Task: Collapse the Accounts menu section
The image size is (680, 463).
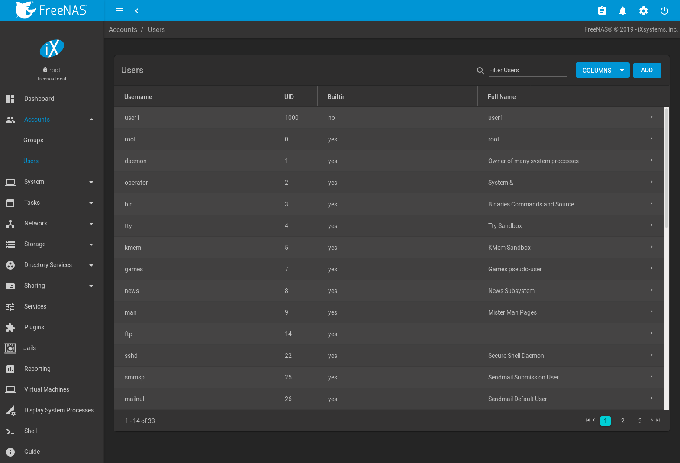Action: tap(91, 120)
